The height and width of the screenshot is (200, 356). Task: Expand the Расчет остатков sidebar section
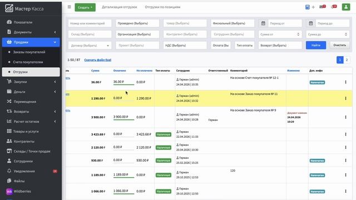(31, 122)
